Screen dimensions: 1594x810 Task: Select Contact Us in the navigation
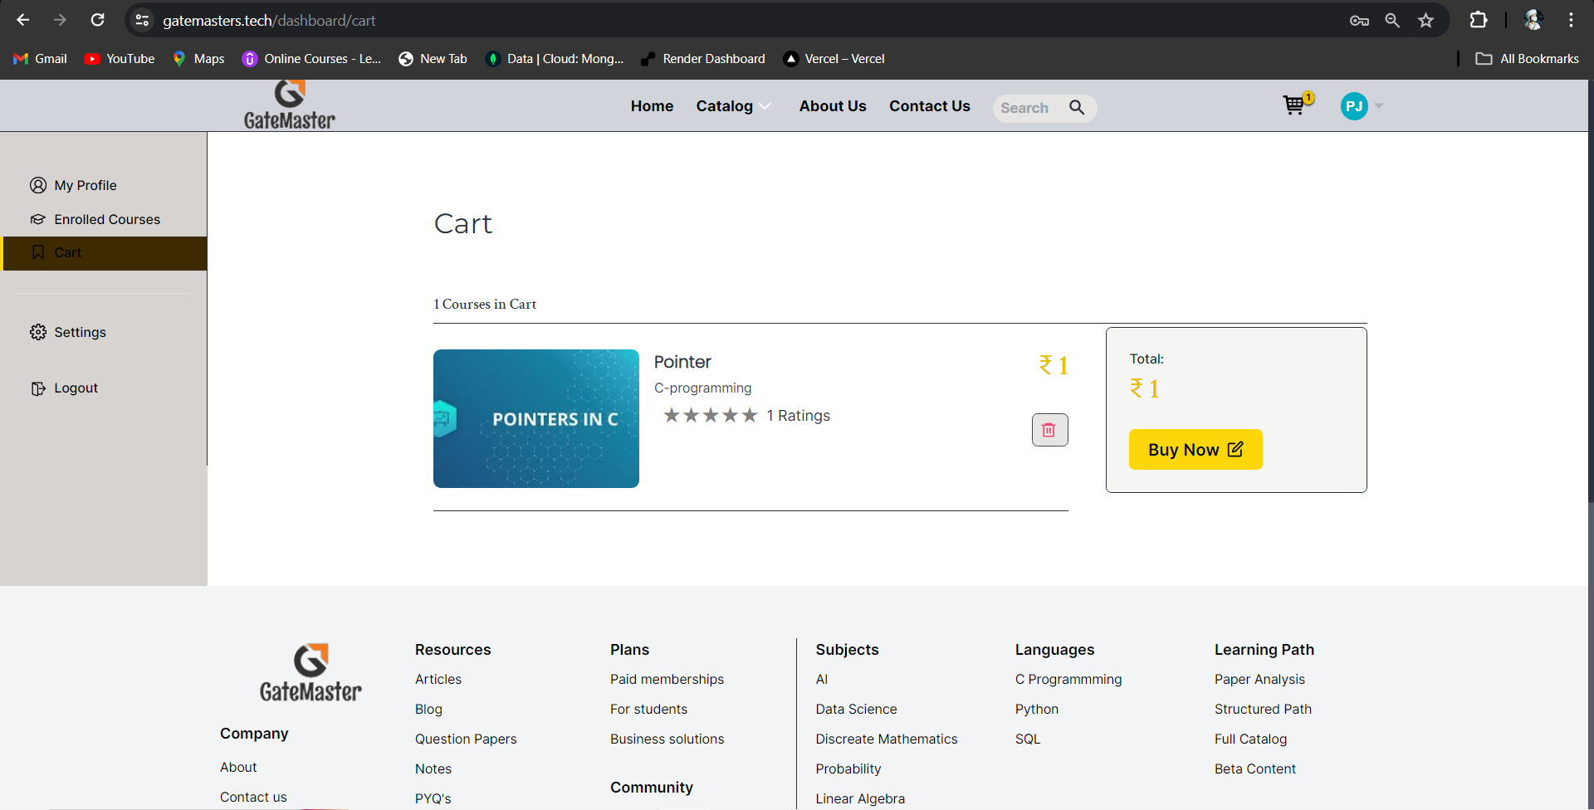click(x=930, y=106)
